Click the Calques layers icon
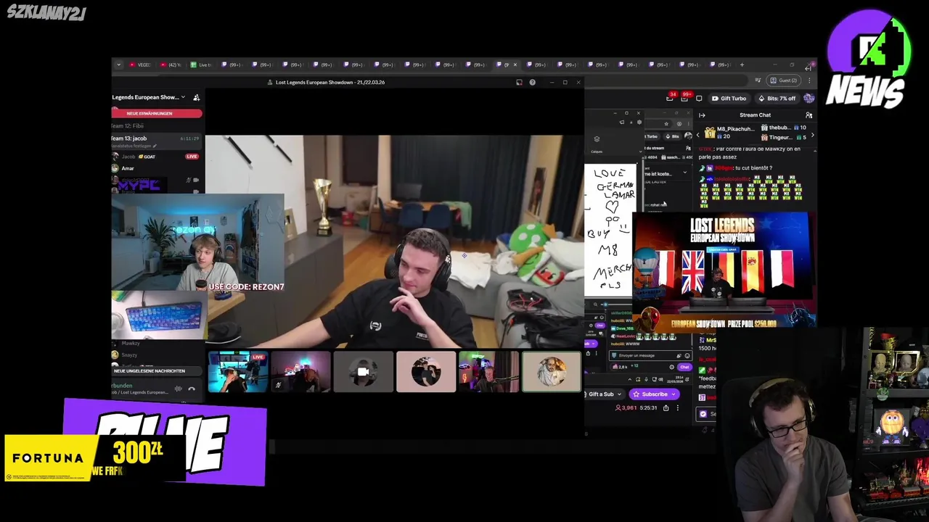Image resolution: width=929 pixels, height=522 pixels. [x=597, y=139]
